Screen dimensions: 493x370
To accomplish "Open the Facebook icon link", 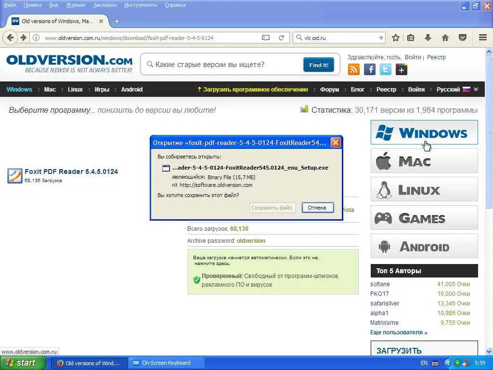I will click(x=370, y=69).
